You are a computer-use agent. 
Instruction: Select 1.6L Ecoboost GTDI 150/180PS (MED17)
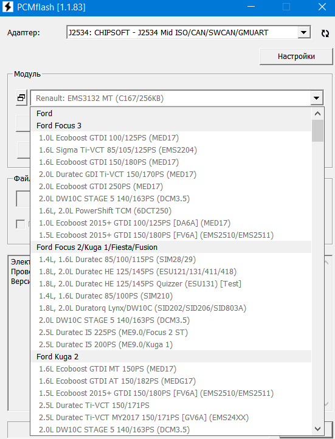pyautogui.click(x=171, y=162)
